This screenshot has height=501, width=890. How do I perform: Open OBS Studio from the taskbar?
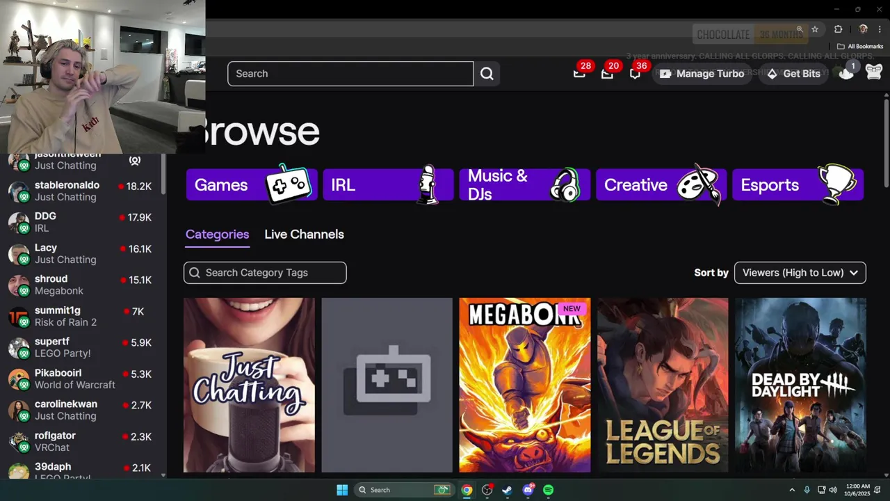click(x=487, y=490)
